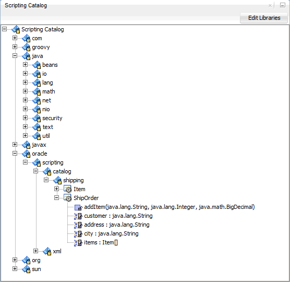
Task: Click the Item class gear icon
Action: 67,189
